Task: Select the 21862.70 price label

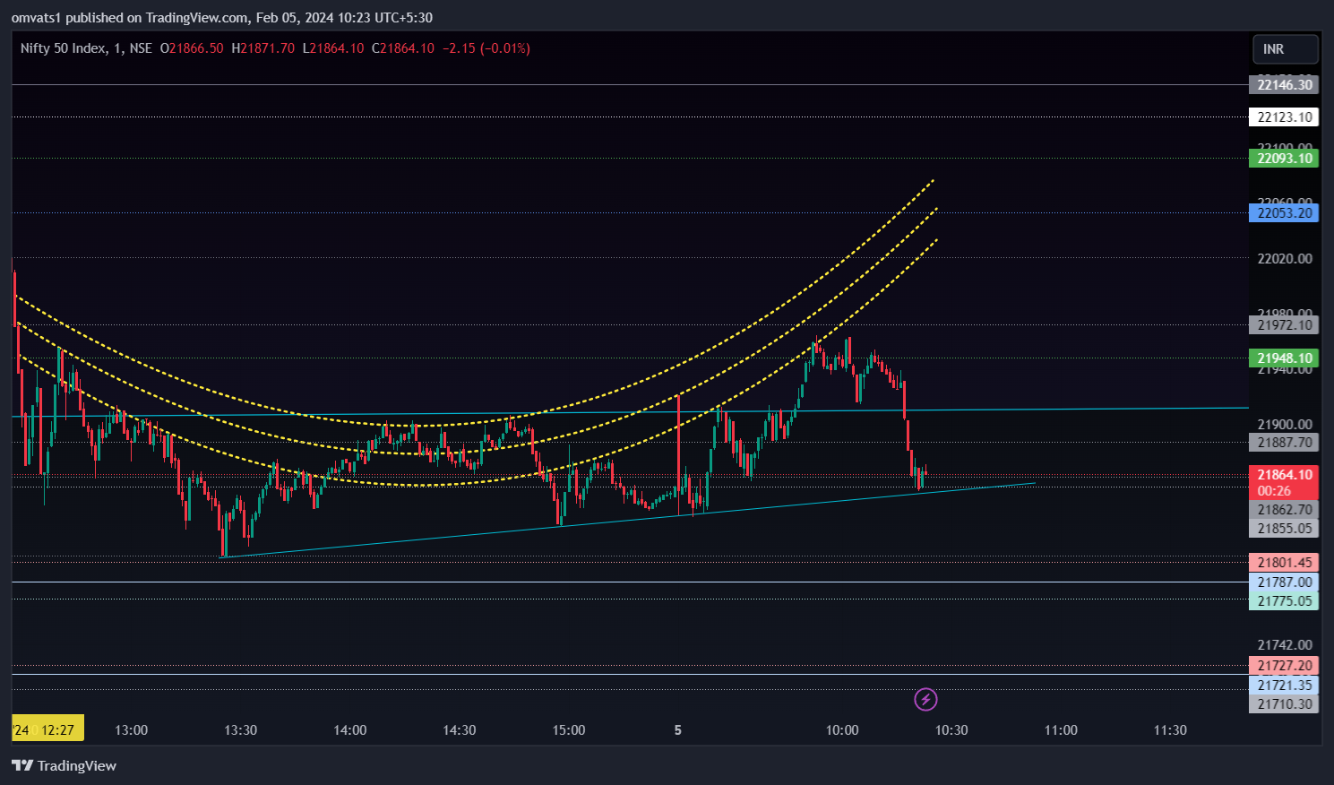Action: click(1284, 510)
